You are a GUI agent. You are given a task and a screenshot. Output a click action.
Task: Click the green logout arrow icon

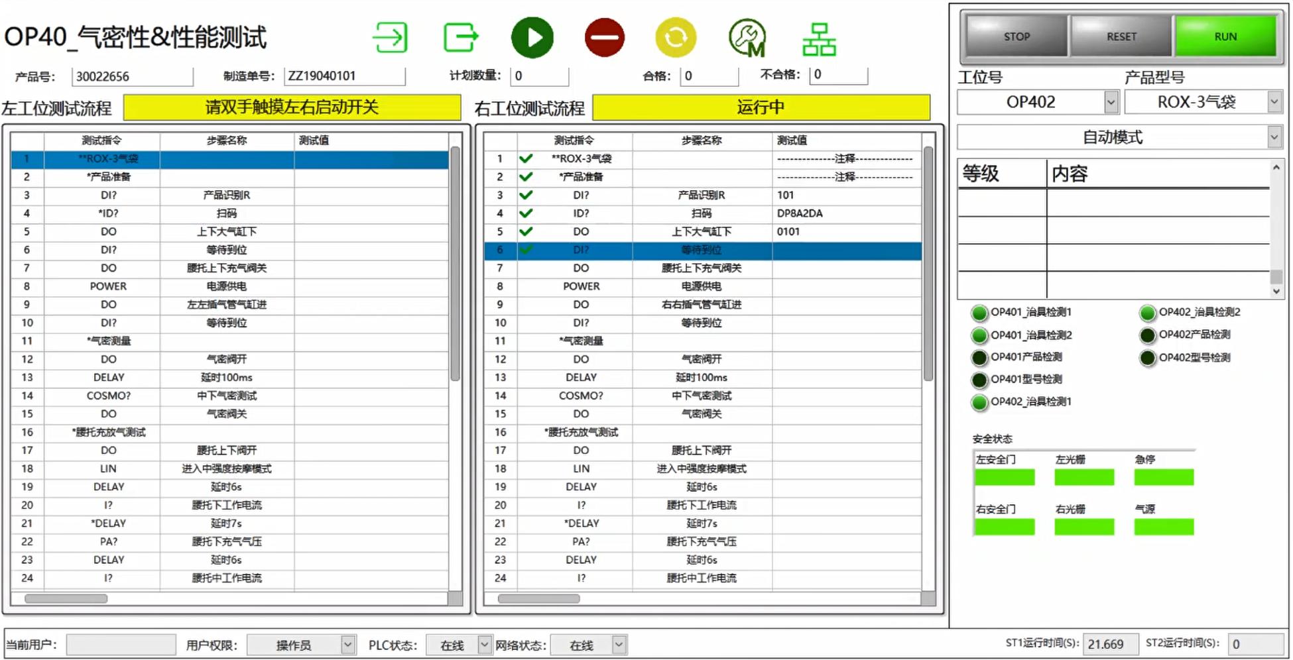point(461,37)
